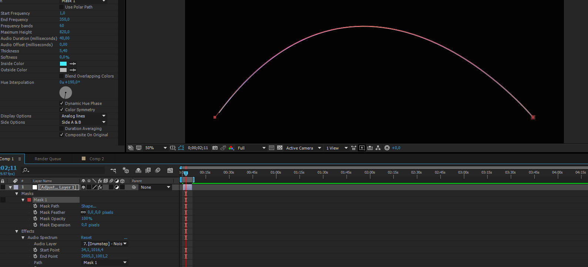Image resolution: width=588 pixels, height=267 pixels.
Task: Enable the Use Polar Path checkbox
Action: [x=62, y=7]
